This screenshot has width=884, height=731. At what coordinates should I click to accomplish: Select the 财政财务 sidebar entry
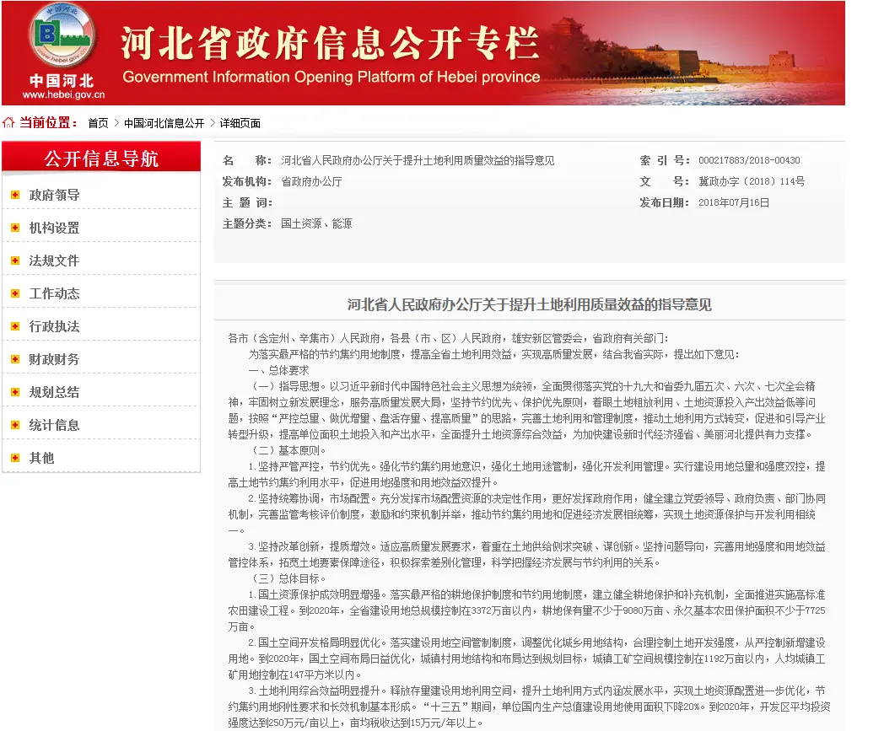54,359
